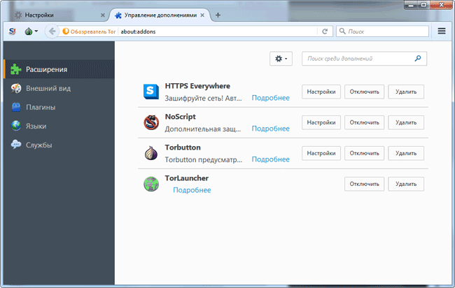Click the NoScript S! toolbar icon
Viewport: 455px width, 288px height.
[x=12, y=31]
